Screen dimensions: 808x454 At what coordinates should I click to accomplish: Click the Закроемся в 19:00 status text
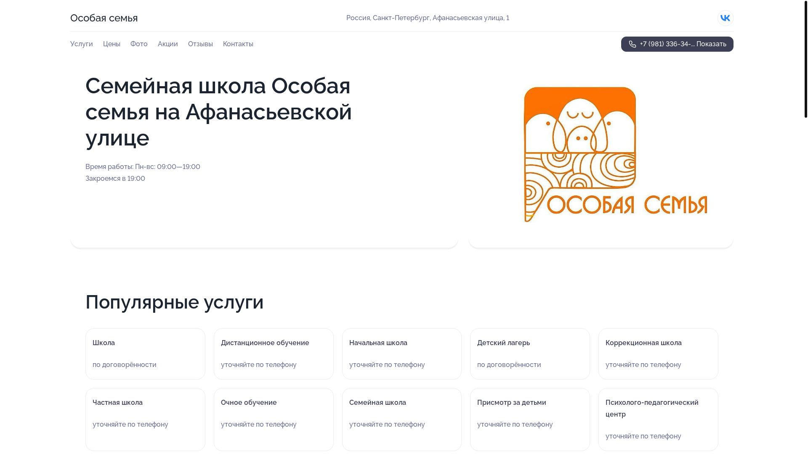pos(115,179)
